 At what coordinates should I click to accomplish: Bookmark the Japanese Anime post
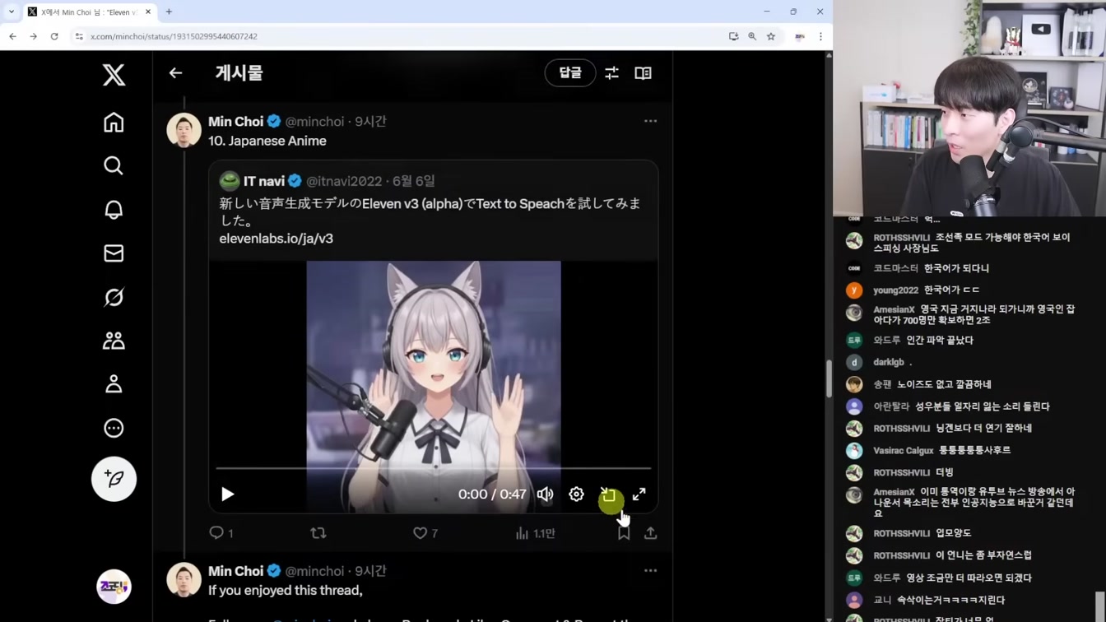(x=624, y=533)
